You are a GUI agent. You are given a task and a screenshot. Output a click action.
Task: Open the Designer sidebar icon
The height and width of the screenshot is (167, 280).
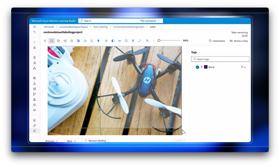(34, 68)
